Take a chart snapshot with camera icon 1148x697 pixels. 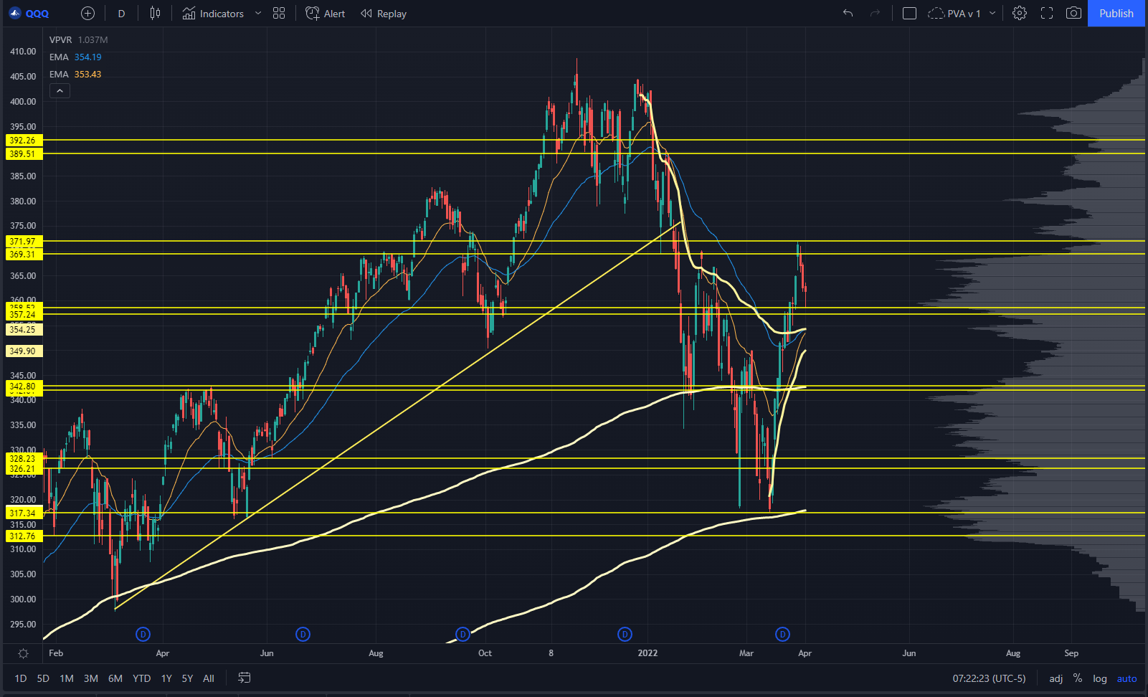tap(1073, 14)
